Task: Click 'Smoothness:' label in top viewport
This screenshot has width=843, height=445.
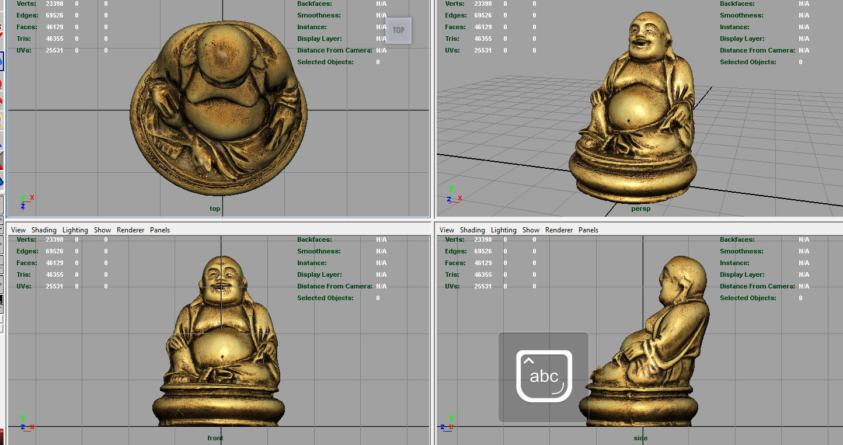Action: 319,15
